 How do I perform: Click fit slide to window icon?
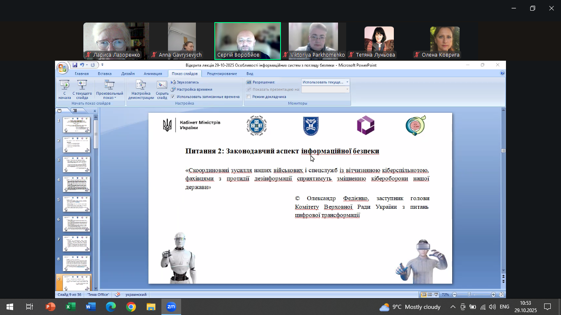[501, 294]
